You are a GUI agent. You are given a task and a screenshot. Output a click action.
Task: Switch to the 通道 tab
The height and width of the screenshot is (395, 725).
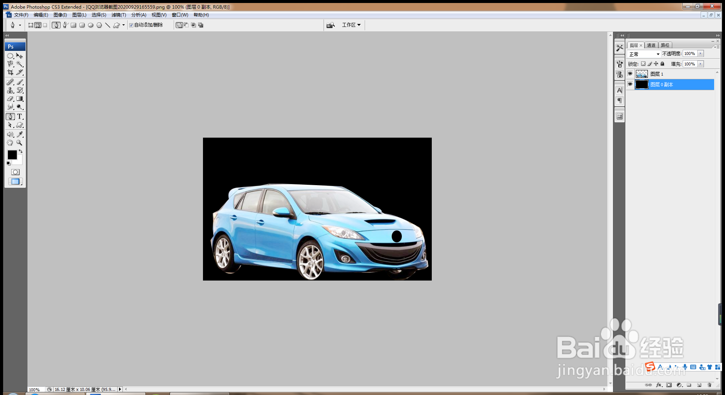point(651,45)
